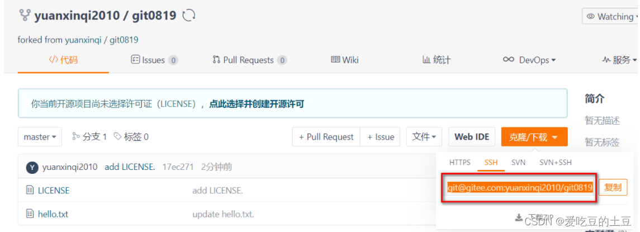Open the Web IDE
Viewport: 640px width, 232px height.
click(x=472, y=137)
